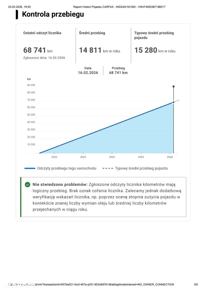
Task: Click the dashed line legend swatch
Action: point(108,168)
